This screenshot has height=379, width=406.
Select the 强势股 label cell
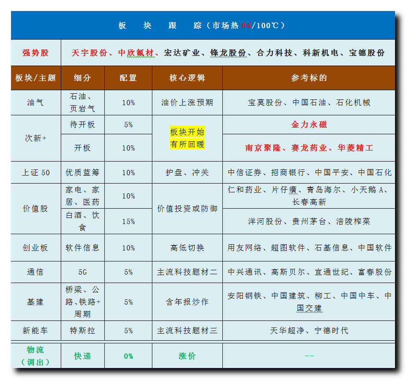[36, 53]
